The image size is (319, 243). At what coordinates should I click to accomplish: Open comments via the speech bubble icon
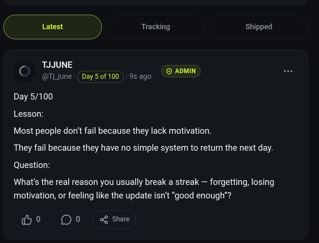click(66, 219)
